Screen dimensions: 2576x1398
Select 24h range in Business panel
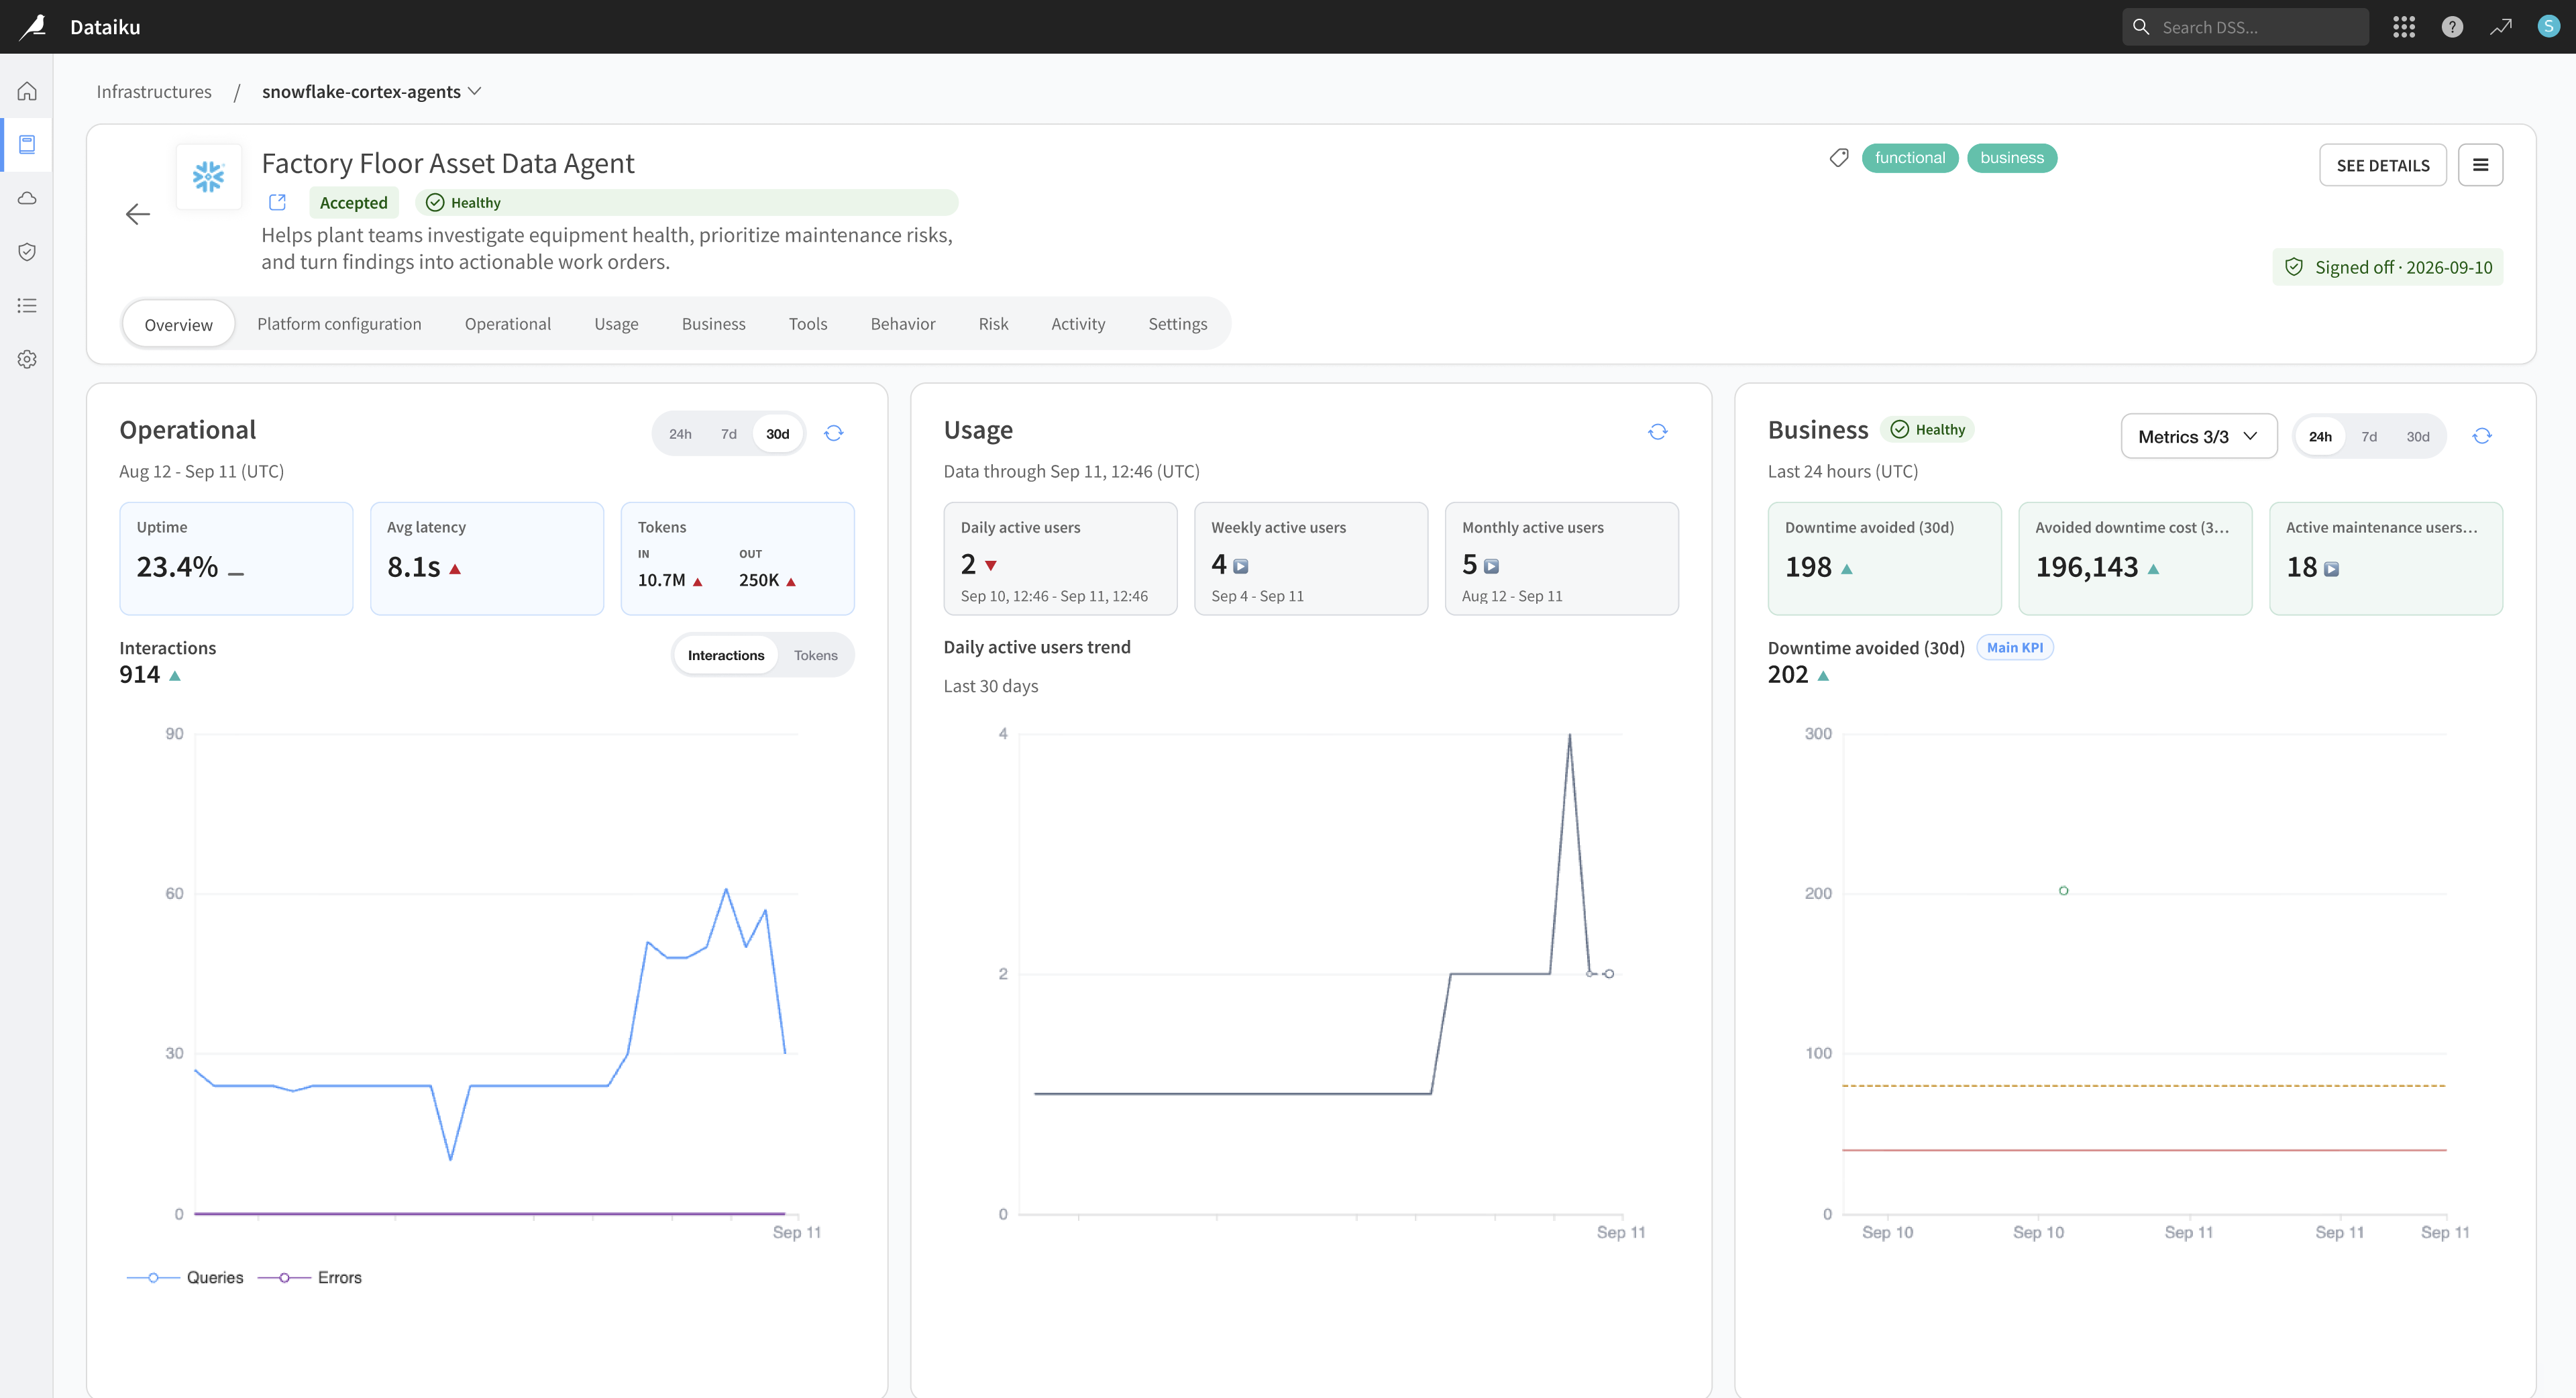[2320, 436]
